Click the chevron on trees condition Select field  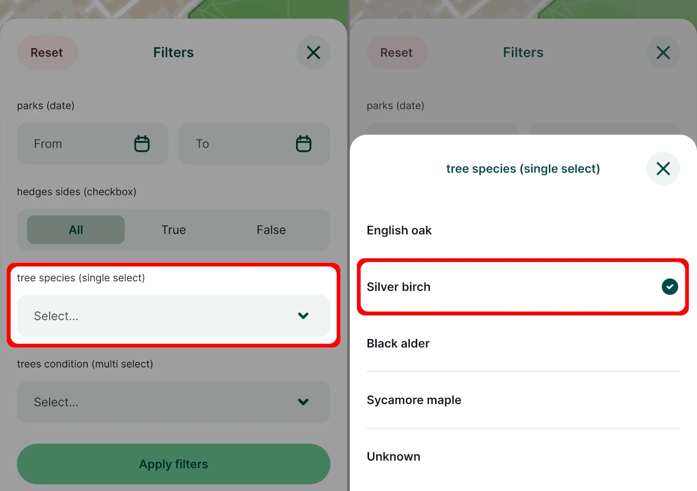coord(303,402)
